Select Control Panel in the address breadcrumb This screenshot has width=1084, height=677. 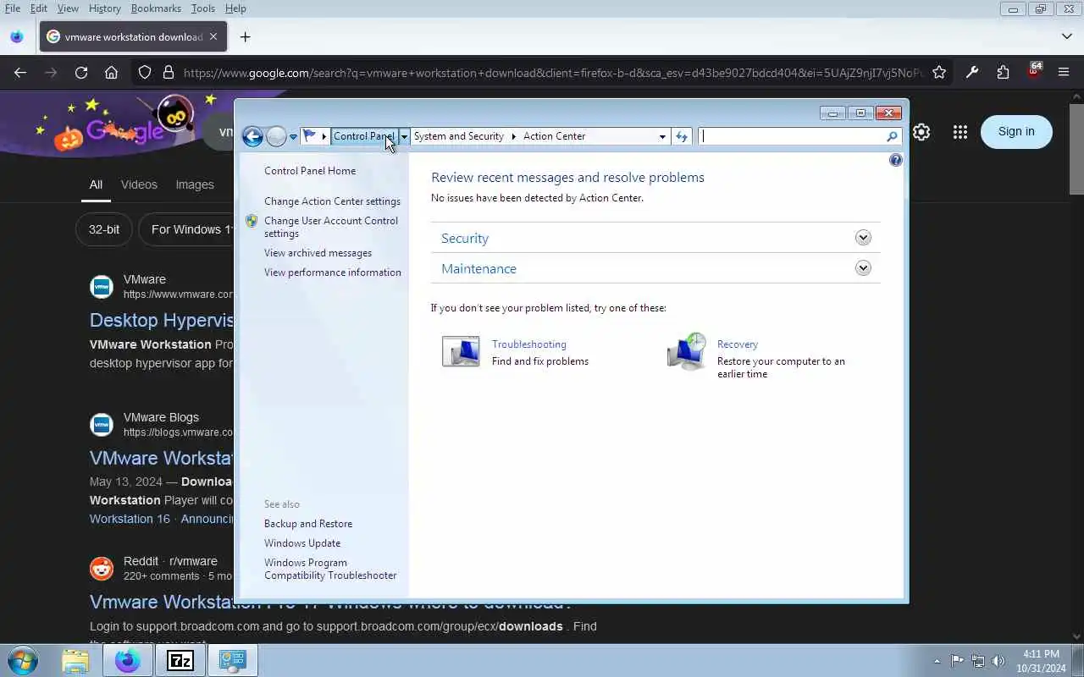(x=363, y=136)
